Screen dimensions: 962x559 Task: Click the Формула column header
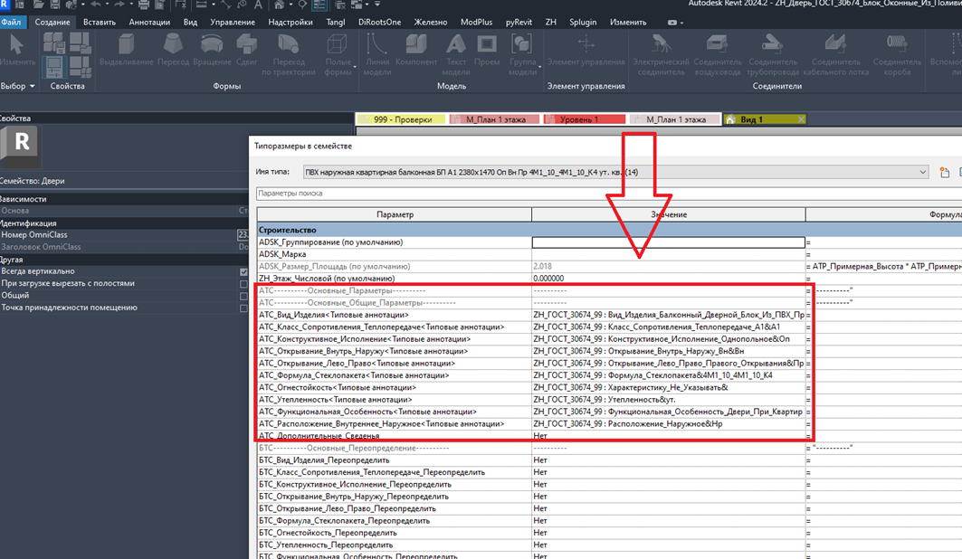coord(884,214)
